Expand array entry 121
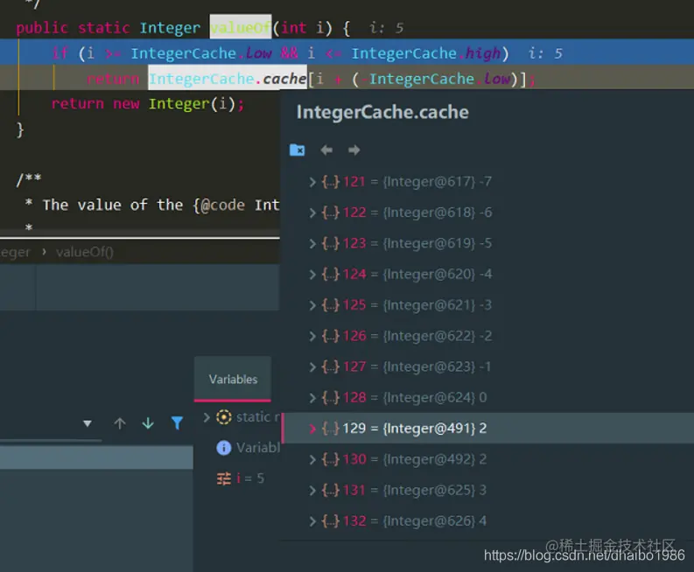Screen dimensions: 694x572 coord(312,182)
